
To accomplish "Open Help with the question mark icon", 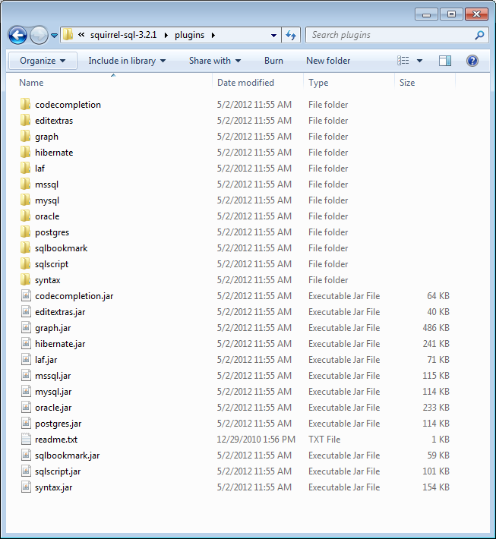I will tap(472, 61).
